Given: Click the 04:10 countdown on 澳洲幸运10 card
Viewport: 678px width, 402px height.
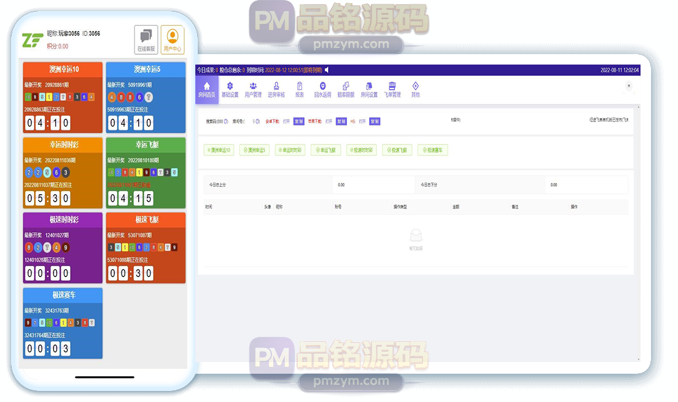Looking at the screenshot, I should point(47,123).
